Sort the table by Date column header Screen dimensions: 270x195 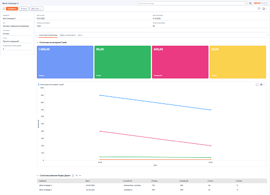tap(88, 181)
